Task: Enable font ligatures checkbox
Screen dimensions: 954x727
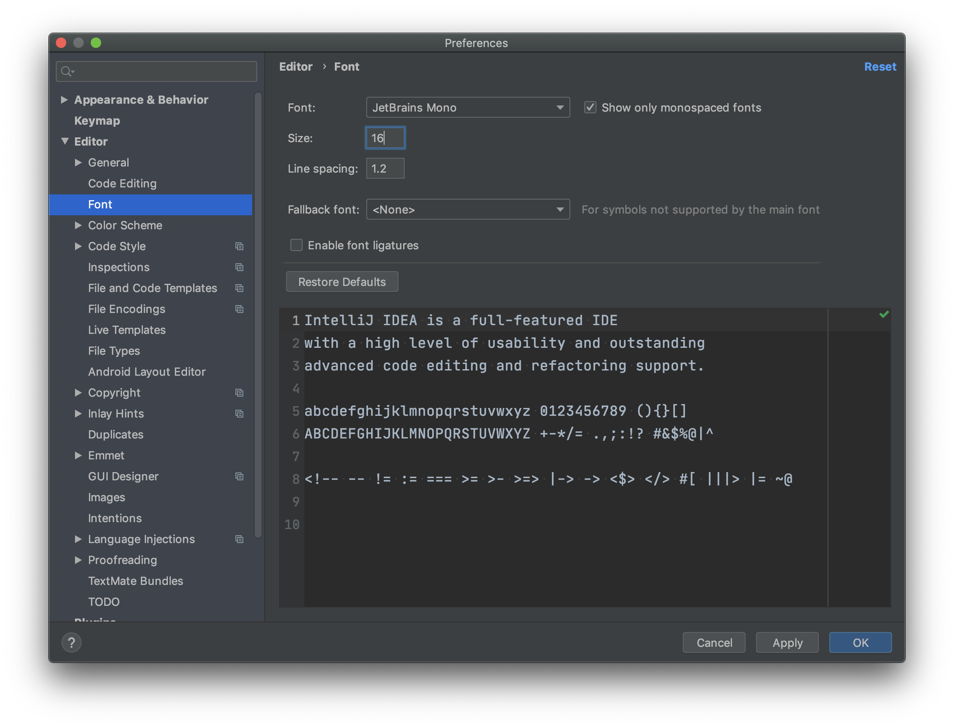Action: (x=296, y=245)
